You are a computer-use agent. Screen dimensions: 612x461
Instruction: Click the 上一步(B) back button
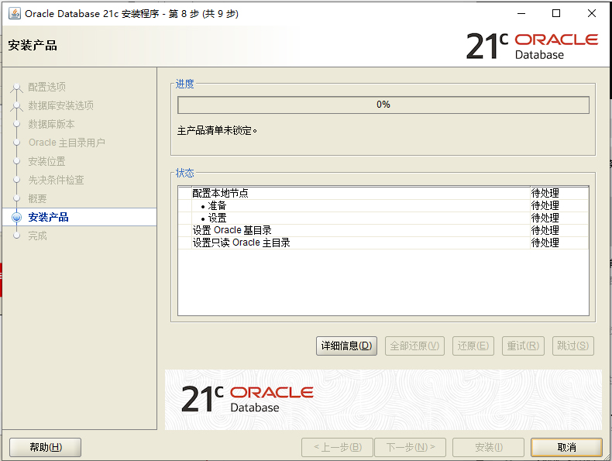coord(338,447)
